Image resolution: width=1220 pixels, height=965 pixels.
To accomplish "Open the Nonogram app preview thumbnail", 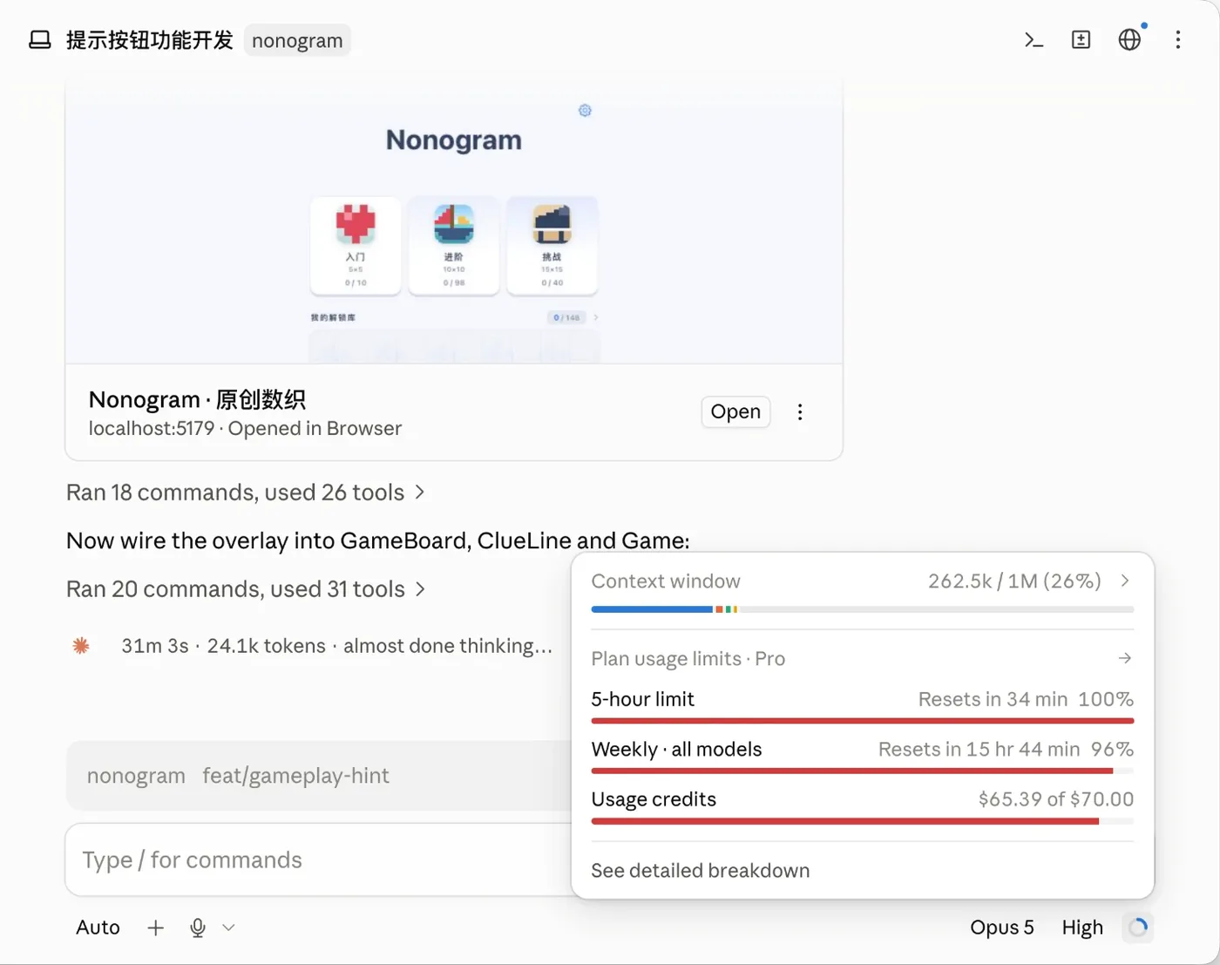I will coord(454,221).
